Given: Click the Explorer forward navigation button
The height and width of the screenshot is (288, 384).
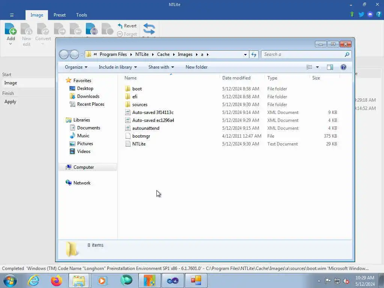Looking at the screenshot, I should [74, 54].
